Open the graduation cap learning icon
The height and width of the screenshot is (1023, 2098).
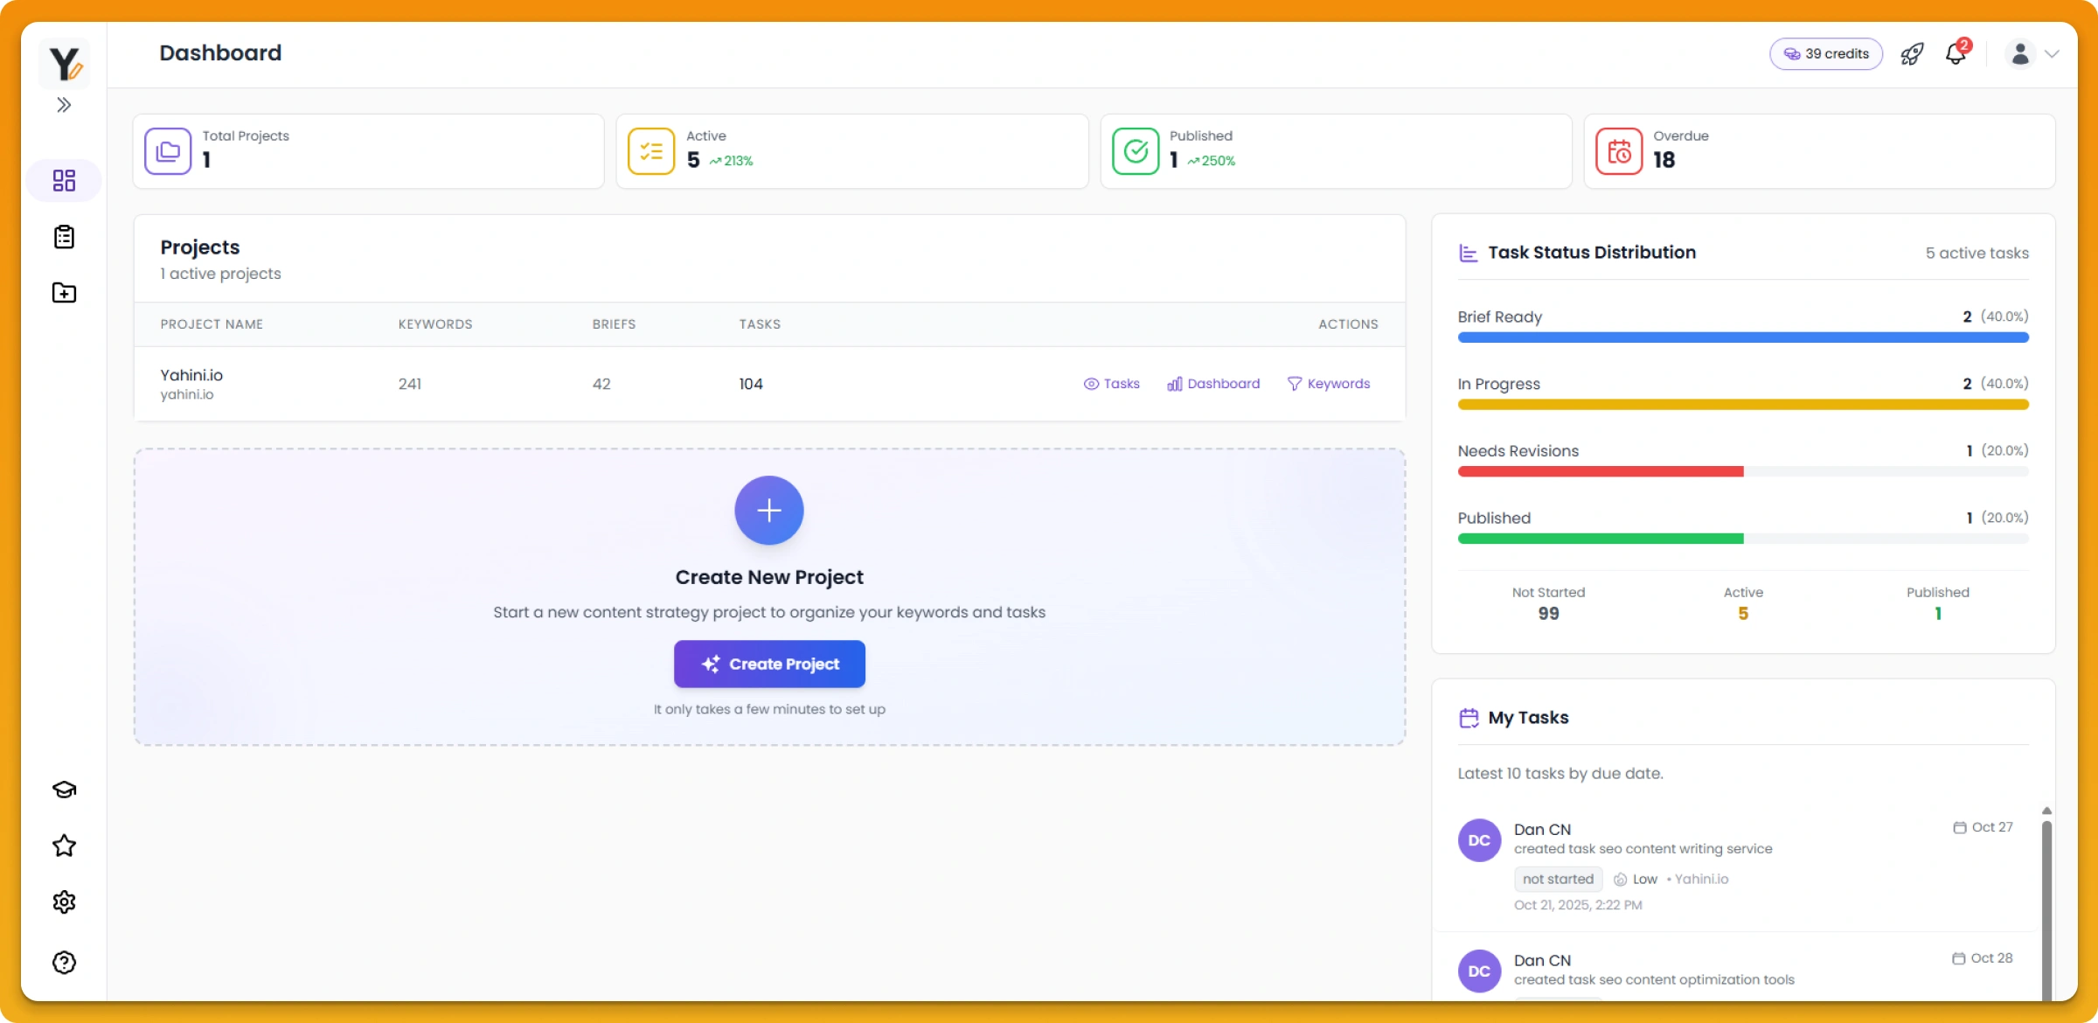click(x=64, y=790)
